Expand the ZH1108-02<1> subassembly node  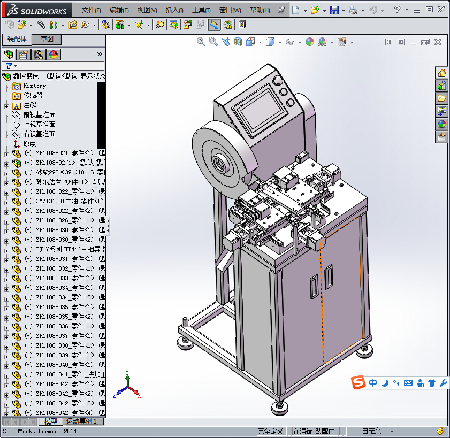[x=6, y=164]
